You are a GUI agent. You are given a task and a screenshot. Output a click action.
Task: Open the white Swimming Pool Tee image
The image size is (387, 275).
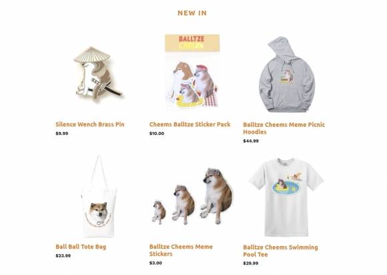click(x=286, y=197)
